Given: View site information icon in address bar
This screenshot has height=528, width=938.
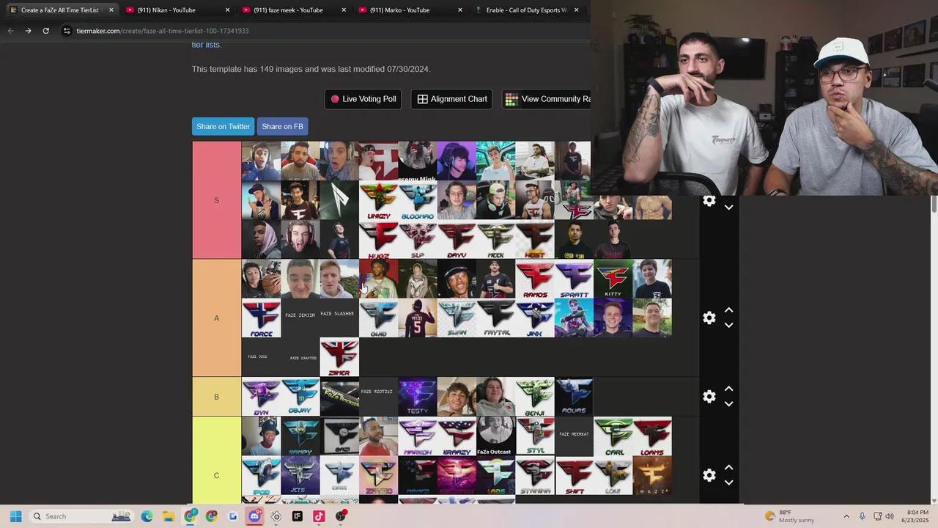Looking at the screenshot, I should [67, 31].
